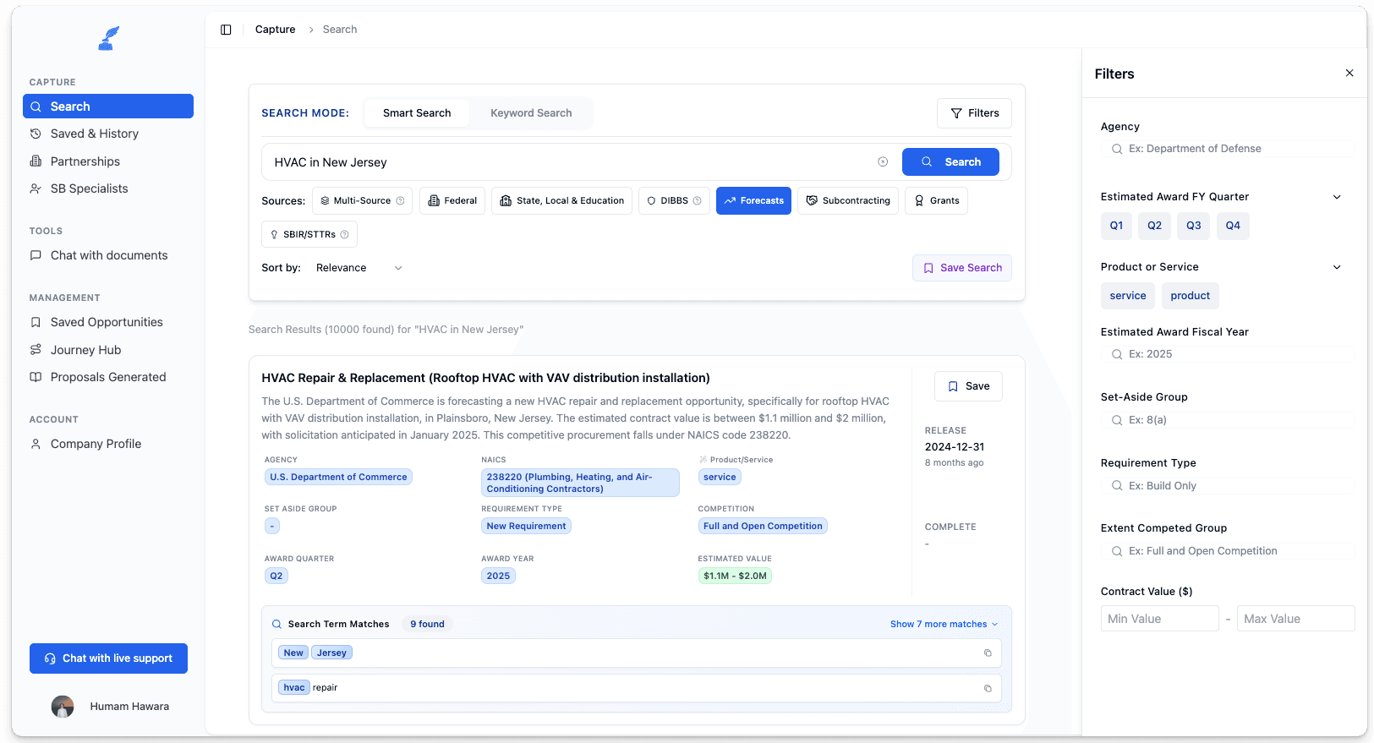Open the Sort by Relevance dropdown
Image resolution: width=1374 pixels, height=743 pixels.
tap(359, 268)
